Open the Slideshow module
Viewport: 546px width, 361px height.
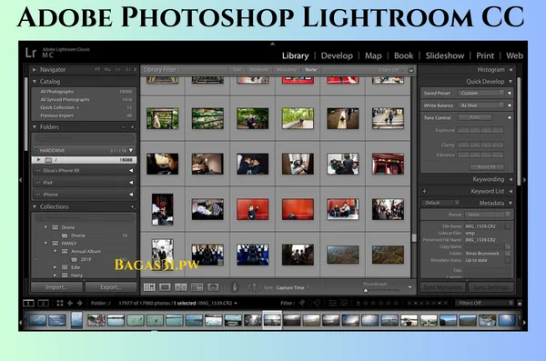tap(445, 55)
